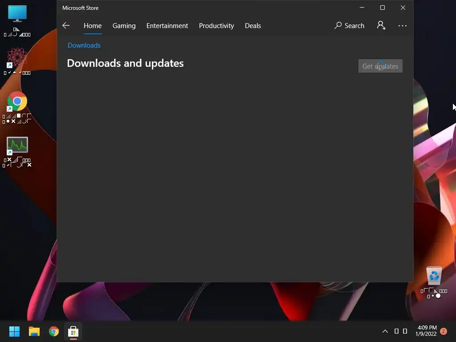Open the notification badge showing 2

coord(444,331)
